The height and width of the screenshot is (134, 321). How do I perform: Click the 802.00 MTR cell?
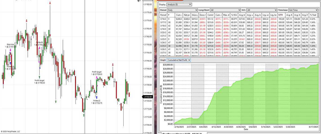[x=281, y=43]
